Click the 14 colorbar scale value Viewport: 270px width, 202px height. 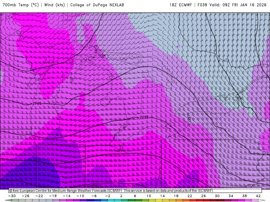click(162, 196)
